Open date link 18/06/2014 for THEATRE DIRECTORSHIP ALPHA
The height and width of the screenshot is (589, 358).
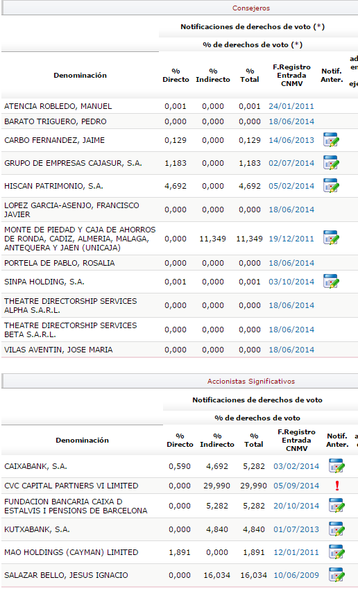coord(291,306)
